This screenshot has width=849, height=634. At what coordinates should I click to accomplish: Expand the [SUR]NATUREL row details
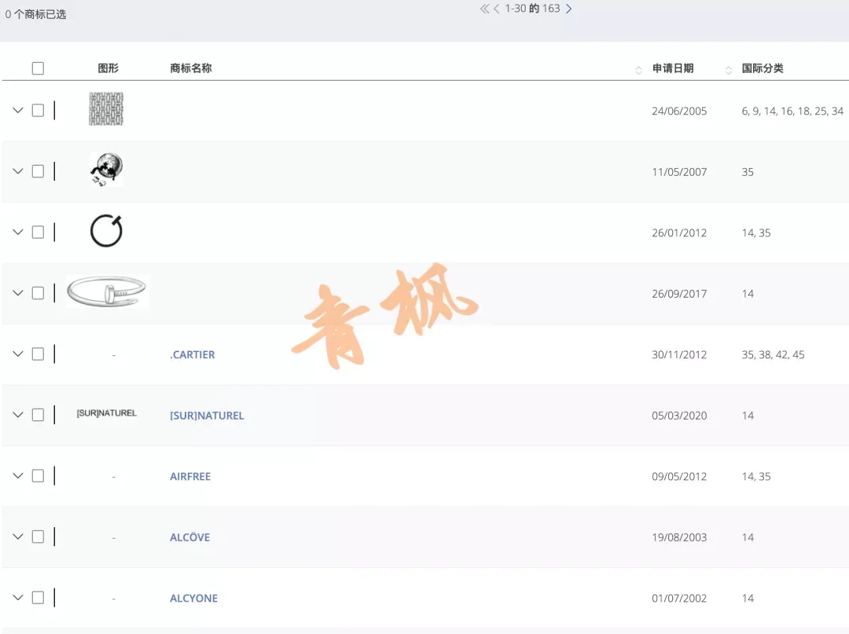click(18, 415)
